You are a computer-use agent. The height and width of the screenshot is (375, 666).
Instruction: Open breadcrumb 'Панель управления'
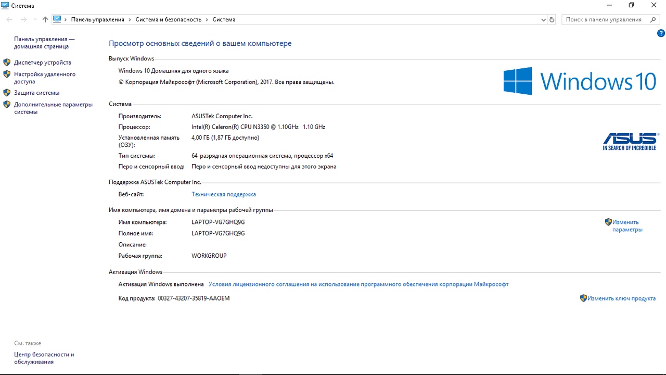[x=98, y=19]
